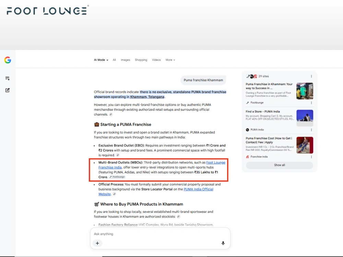
Task: Open the Foot Lounge Franchise India link
Action: pyautogui.click(x=162, y=165)
